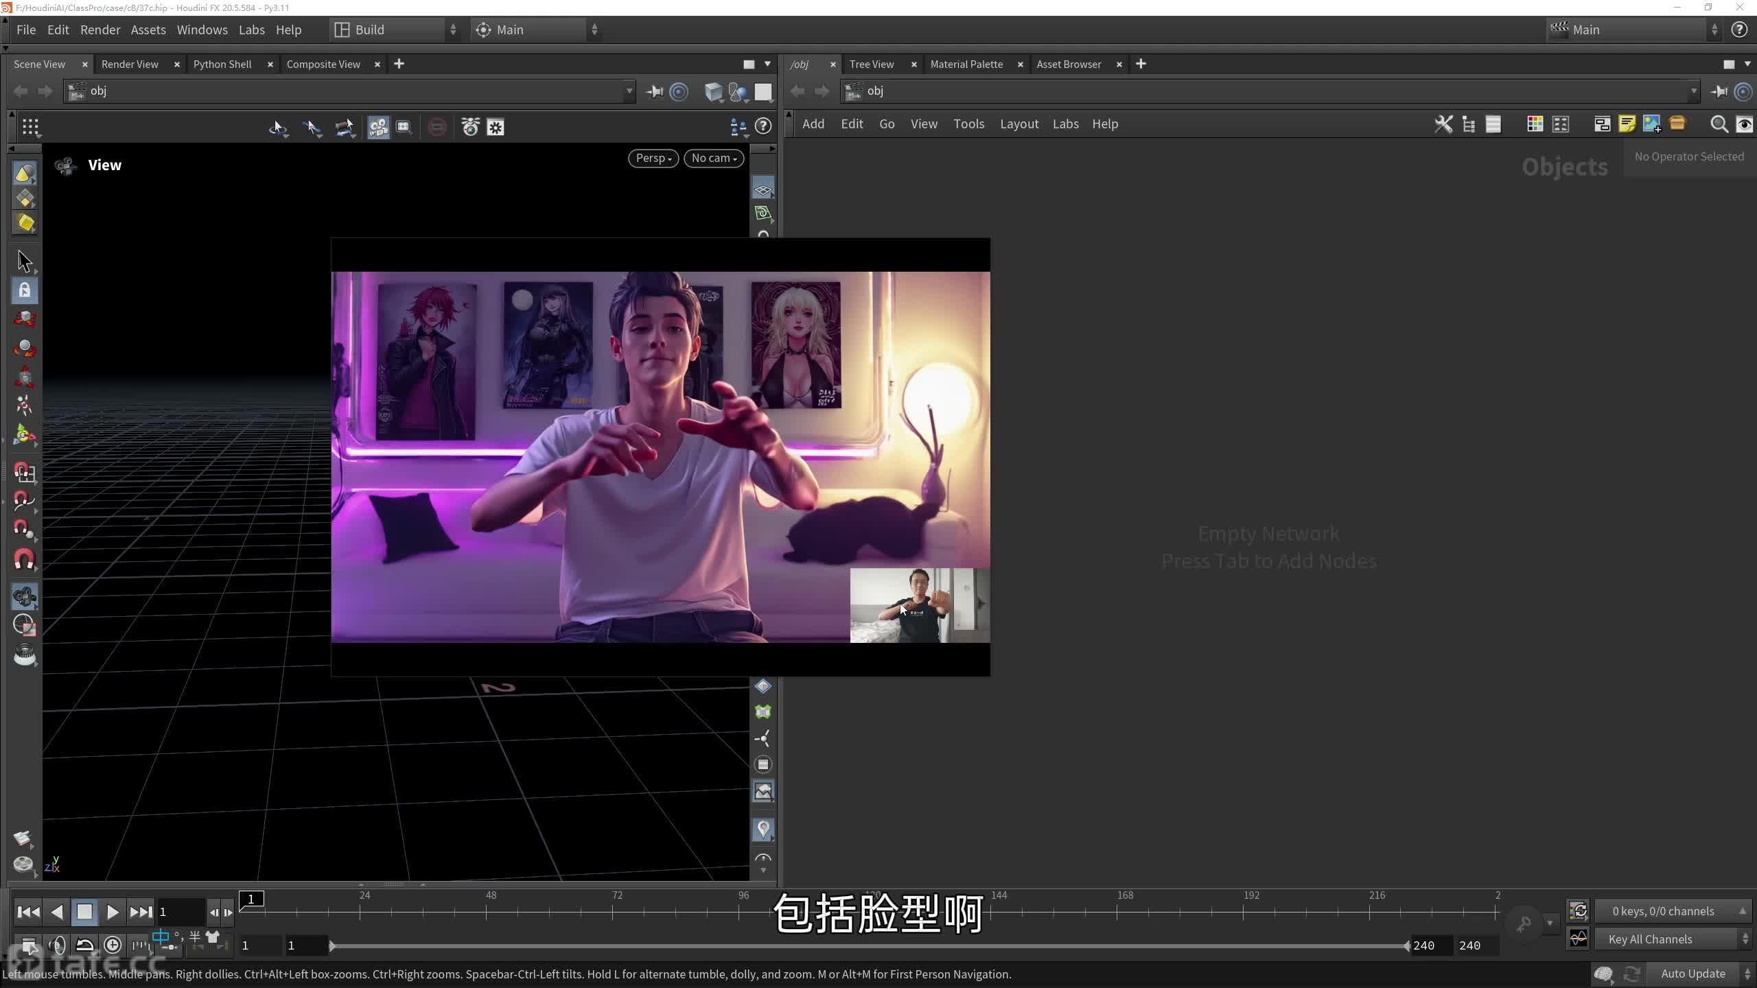Click the sticky note icon in network toolbar
The height and width of the screenshot is (988, 1757).
[1627, 124]
